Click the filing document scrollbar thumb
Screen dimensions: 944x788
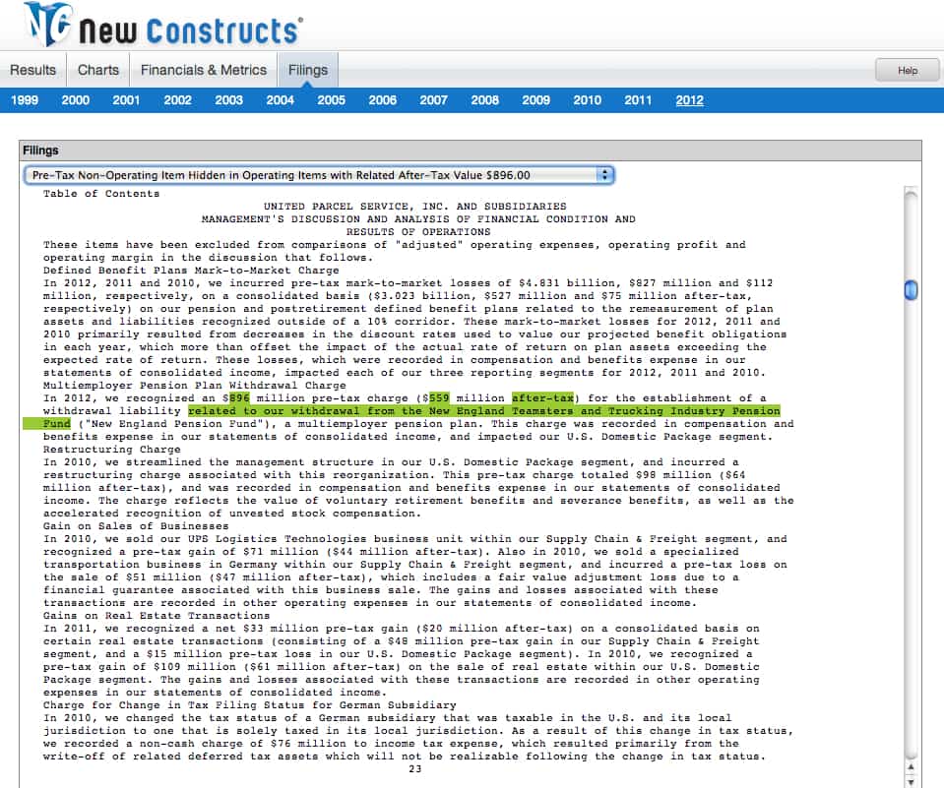click(x=911, y=290)
